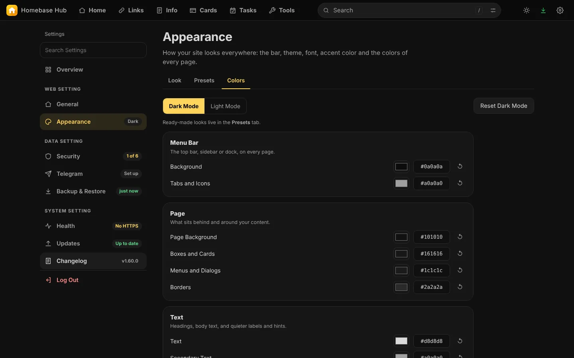Reset Menu Bar Background color
The image size is (574, 358).
coord(460,166)
